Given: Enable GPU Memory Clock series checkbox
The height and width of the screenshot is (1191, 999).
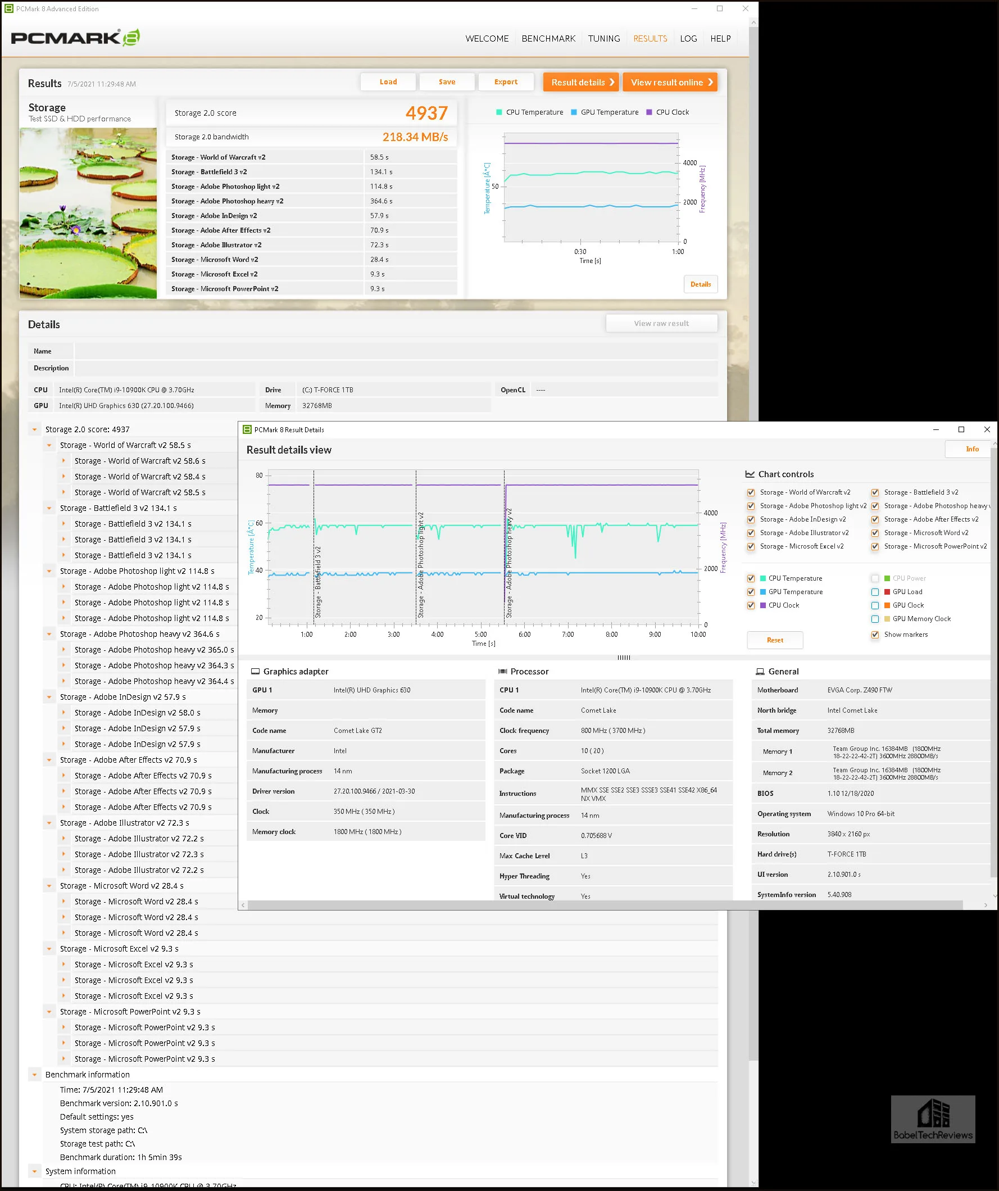Looking at the screenshot, I should 875,619.
